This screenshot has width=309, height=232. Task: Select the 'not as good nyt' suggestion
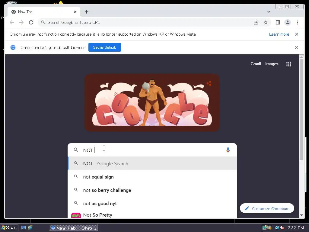coord(152,203)
